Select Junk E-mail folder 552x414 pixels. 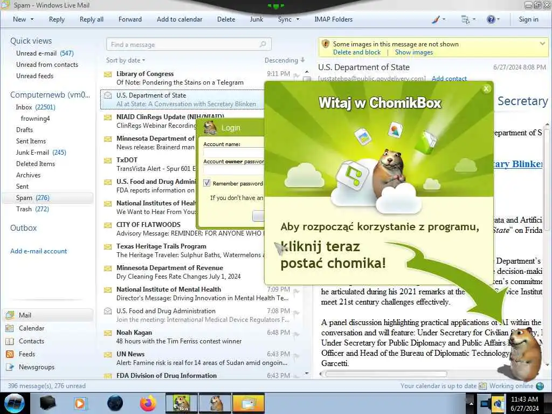pyautogui.click(x=41, y=153)
